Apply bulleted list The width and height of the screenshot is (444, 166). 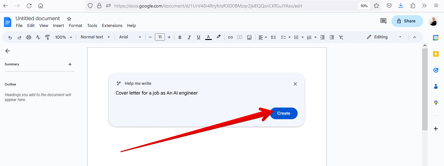tap(297, 37)
